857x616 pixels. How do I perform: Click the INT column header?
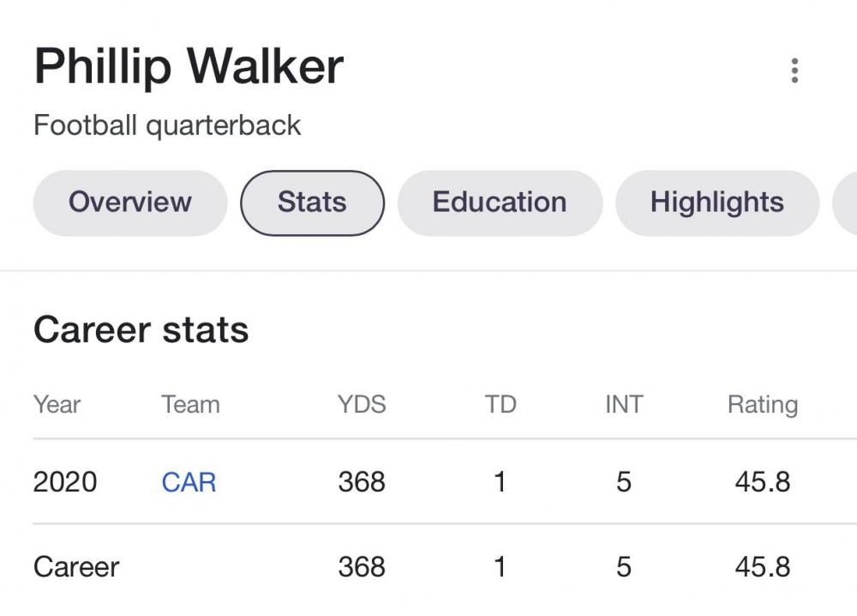click(624, 404)
